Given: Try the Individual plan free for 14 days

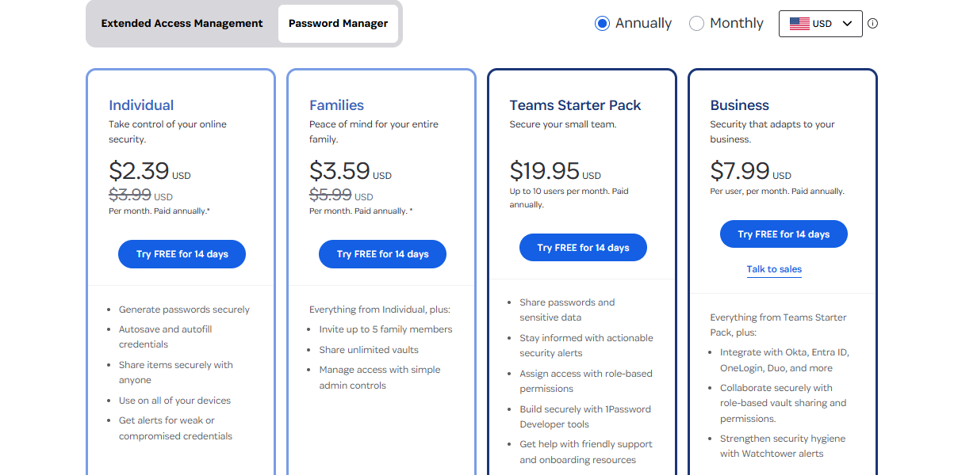Looking at the screenshot, I should coord(182,253).
